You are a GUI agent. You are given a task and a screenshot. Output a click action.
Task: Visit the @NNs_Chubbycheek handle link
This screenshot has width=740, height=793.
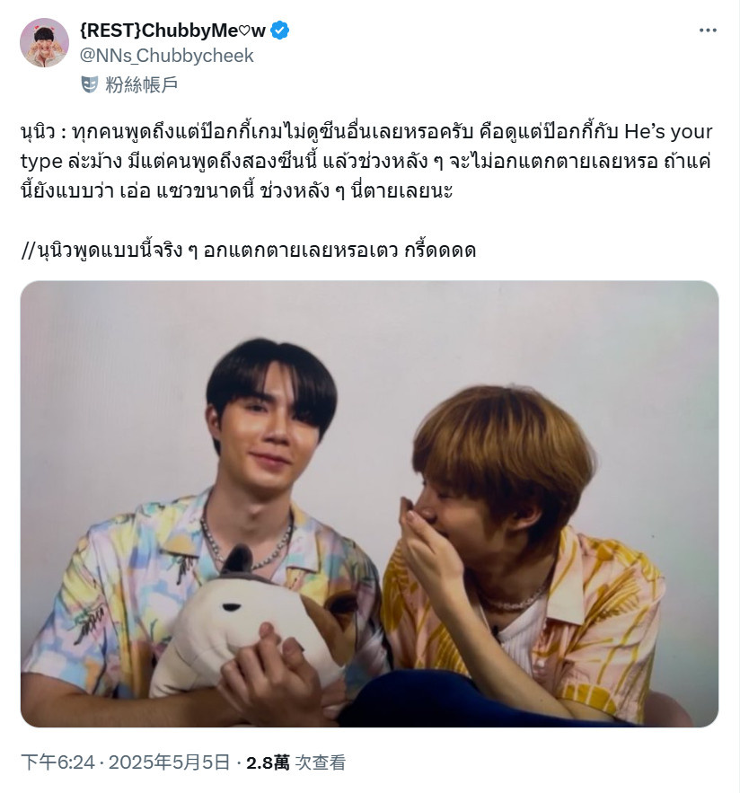166,55
